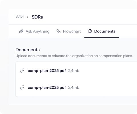Click the 2,4mb size of the second document
This screenshot has width=137, height=114.
pyautogui.click(x=74, y=87)
